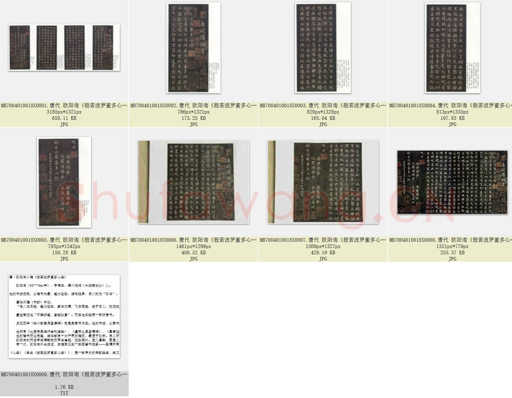The width and height of the screenshot is (512, 398).
Task: Select the wide dark X0008 thumbnail
Action: [x=452, y=182]
